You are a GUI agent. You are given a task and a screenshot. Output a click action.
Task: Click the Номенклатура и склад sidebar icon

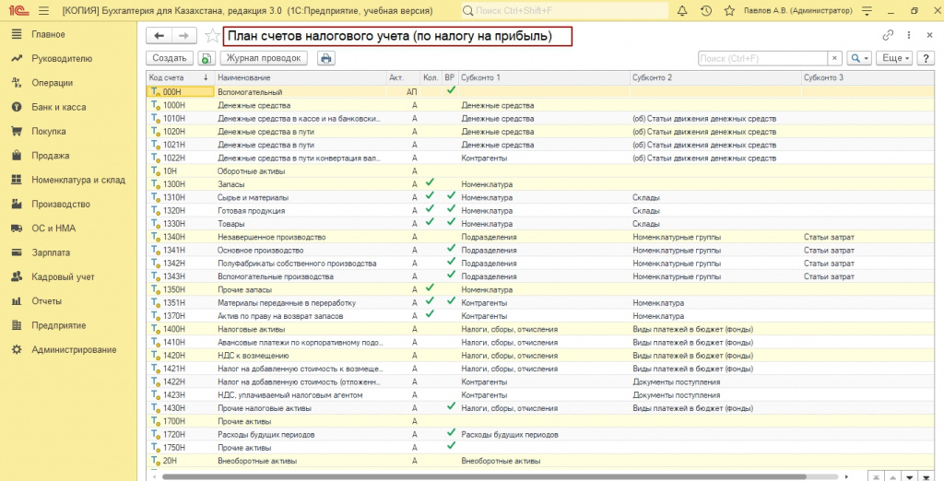(17, 180)
